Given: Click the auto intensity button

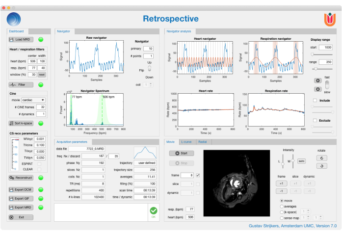Looking at the screenshot, I should click(301, 161).
